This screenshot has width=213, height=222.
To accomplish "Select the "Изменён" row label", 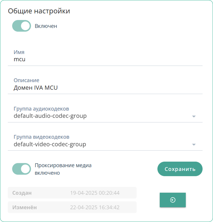I will tap(24, 207).
